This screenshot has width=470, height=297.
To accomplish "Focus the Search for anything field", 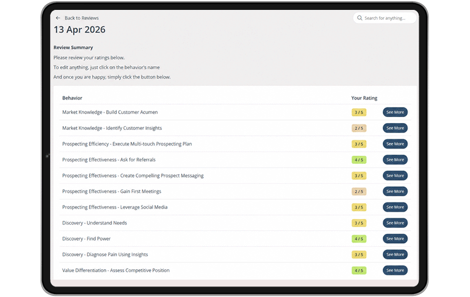I will pyautogui.click(x=385, y=18).
